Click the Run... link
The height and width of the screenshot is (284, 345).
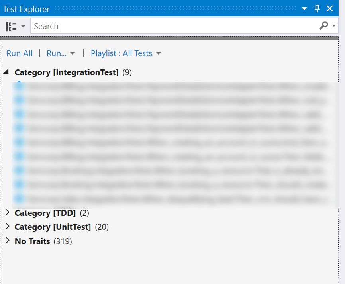(x=57, y=53)
